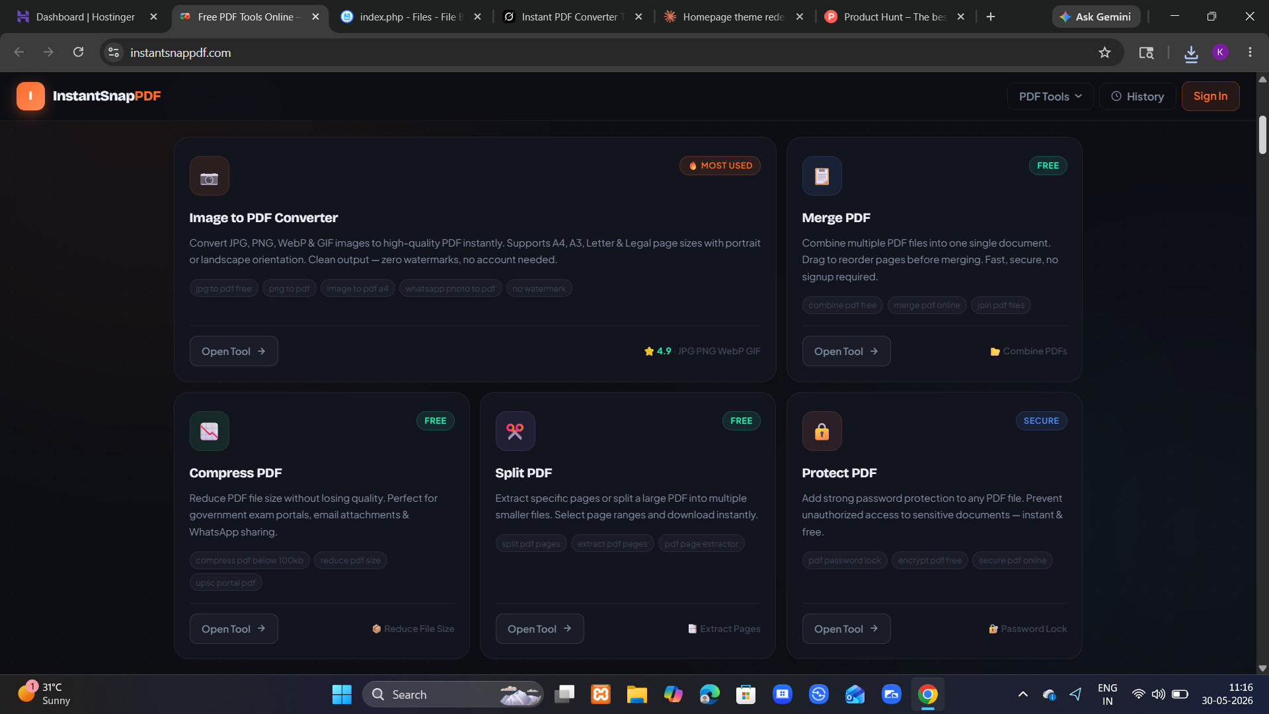Show hidden system tray icons chevron
Image resolution: width=1269 pixels, height=714 pixels.
point(1023,694)
